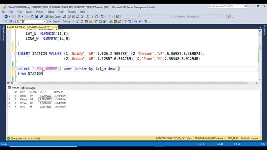267x150 pixels.
Task: Select the LAT_N cell 5.36987000
Action: (46, 100)
